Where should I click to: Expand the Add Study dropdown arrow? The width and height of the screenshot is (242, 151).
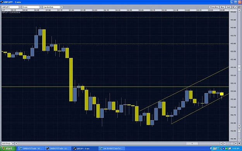[13, 143]
